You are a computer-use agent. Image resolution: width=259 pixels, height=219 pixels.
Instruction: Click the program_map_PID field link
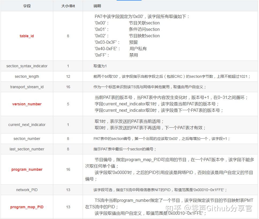click(x=26, y=207)
